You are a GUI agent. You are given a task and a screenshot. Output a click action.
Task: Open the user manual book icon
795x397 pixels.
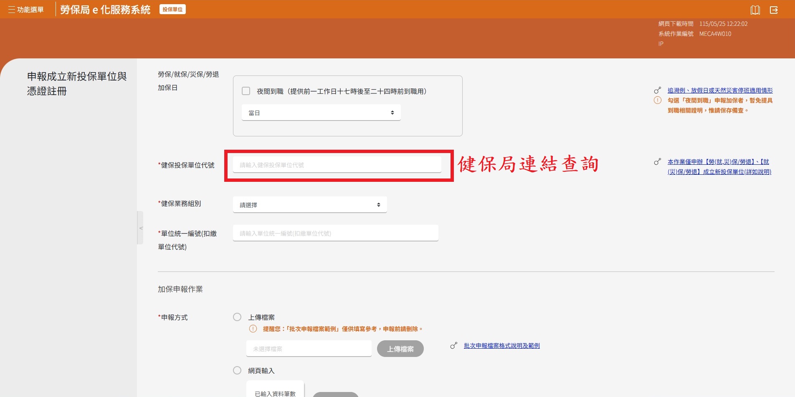click(x=755, y=10)
